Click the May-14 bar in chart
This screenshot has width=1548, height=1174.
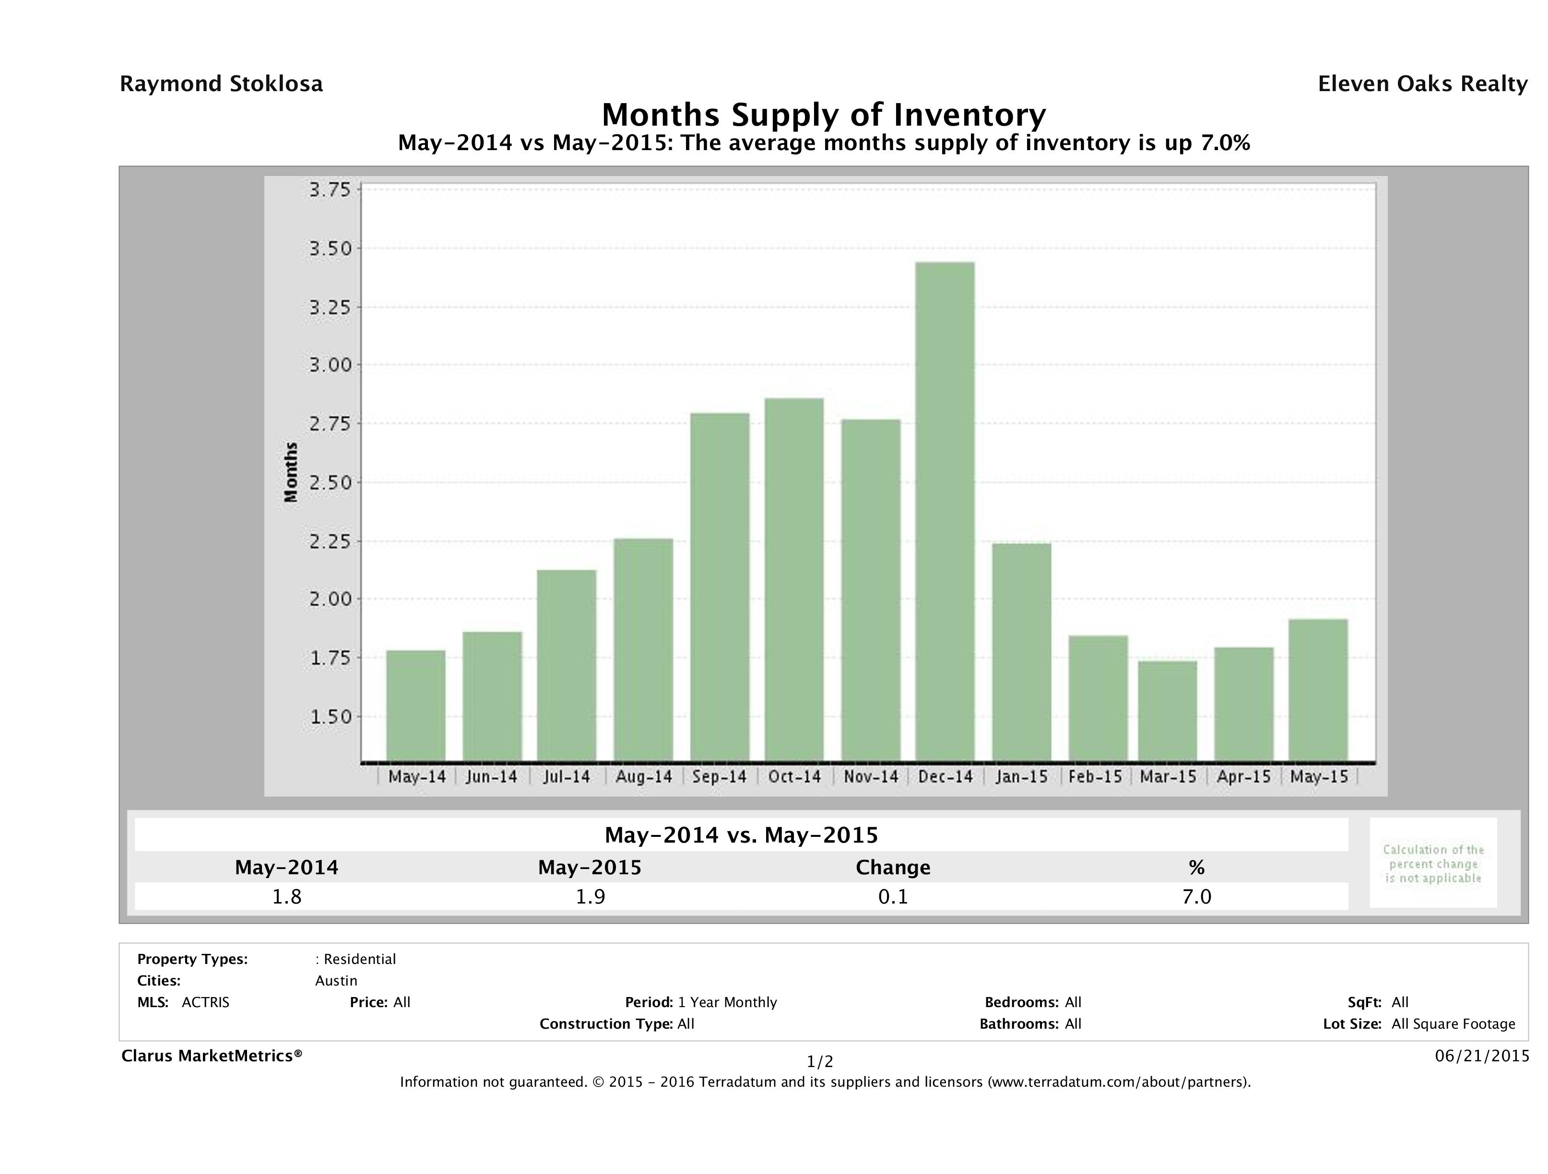pyautogui.click(x=416, y=705)
